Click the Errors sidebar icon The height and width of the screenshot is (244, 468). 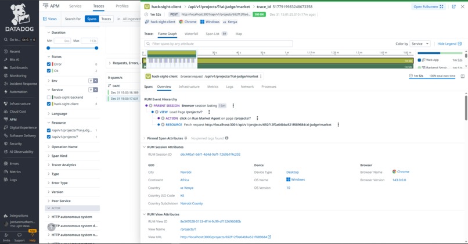pyautogui.click(x=6, y=164)
